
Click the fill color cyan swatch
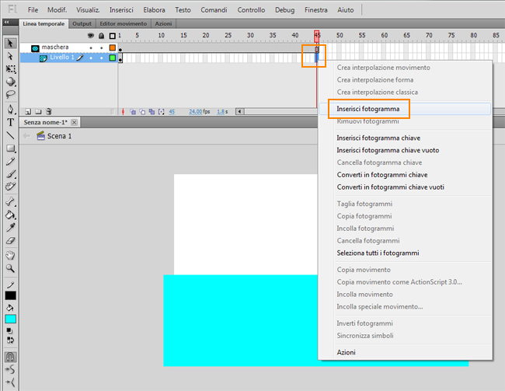(10, 319)
